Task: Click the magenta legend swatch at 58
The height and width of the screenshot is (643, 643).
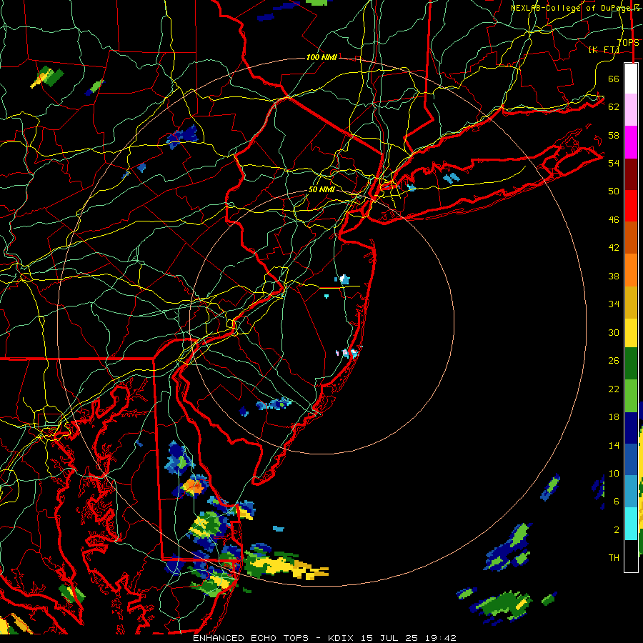Action: point(631,142)
